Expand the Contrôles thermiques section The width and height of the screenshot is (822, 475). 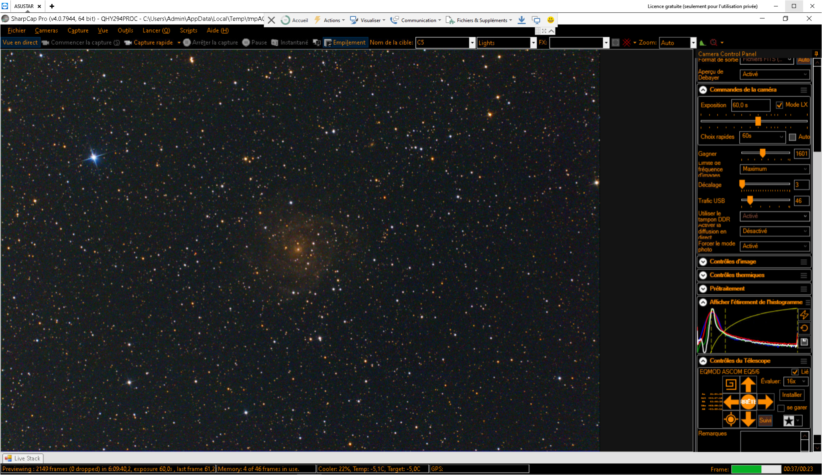pos(703,275)
